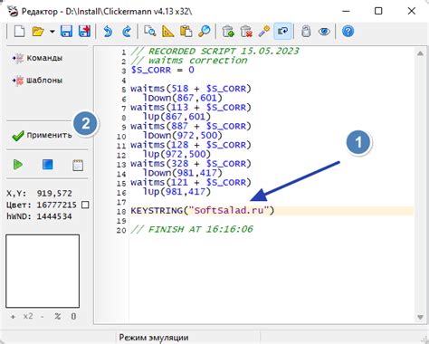429x344 pixels.
Task: Click the 0 reset control under preview
Action: (x=73, y=316)
